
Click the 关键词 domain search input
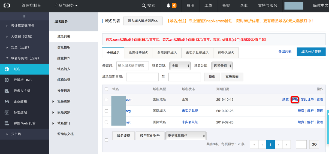point(132,66)
